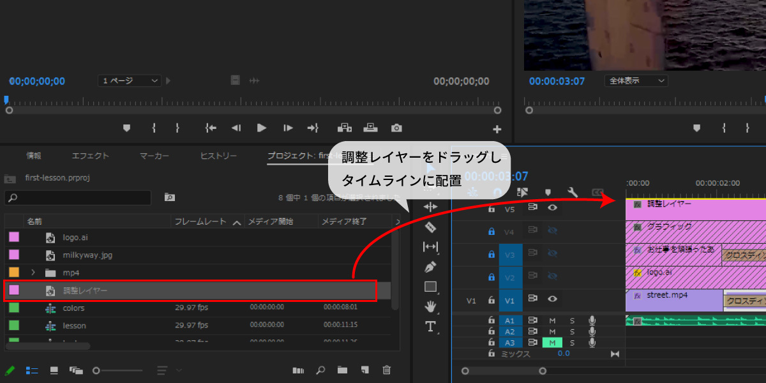Select the Hand tool
766x383 pixels.
point(431,306)
